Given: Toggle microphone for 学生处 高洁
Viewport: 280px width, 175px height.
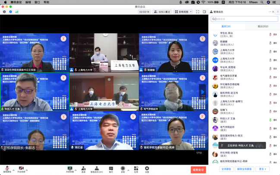Looking at the screenshot, I should (270, 34).
